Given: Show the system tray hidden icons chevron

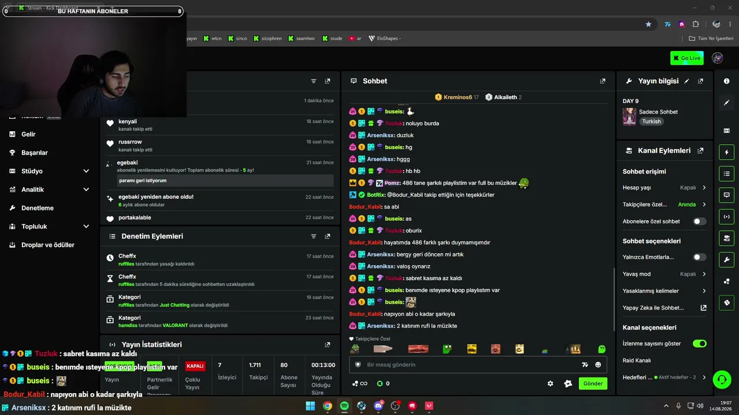Looking at the screenshot, I should tap(666, 406).
